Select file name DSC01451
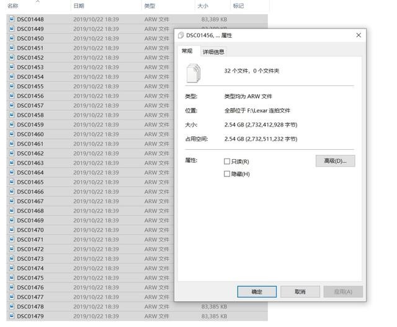The width and height of the screenshot is (397, 327). coord(30,48)
